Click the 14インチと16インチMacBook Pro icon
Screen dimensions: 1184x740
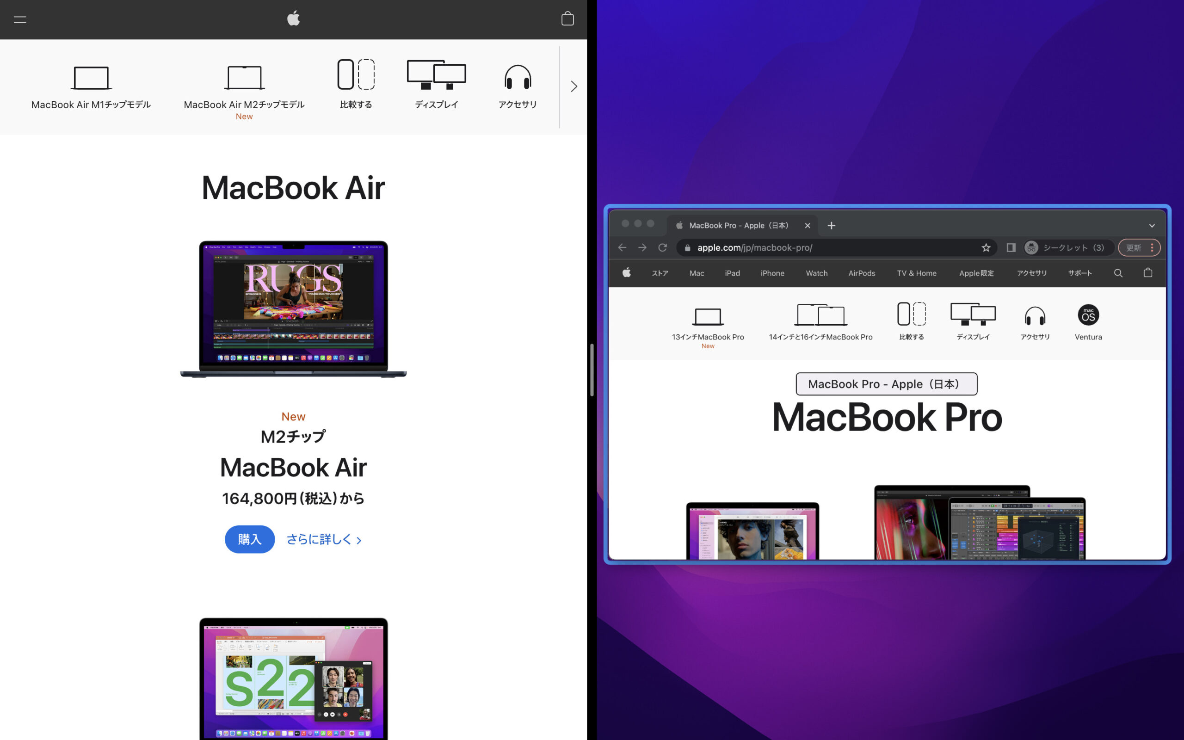(x=820, y=316)
